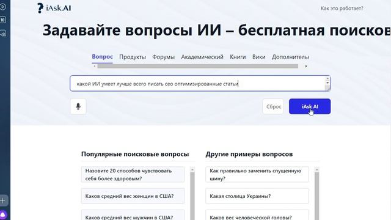Click the textarea scroll up arrow
Screen dimensions: 391x220
click(x=327, y=79)
